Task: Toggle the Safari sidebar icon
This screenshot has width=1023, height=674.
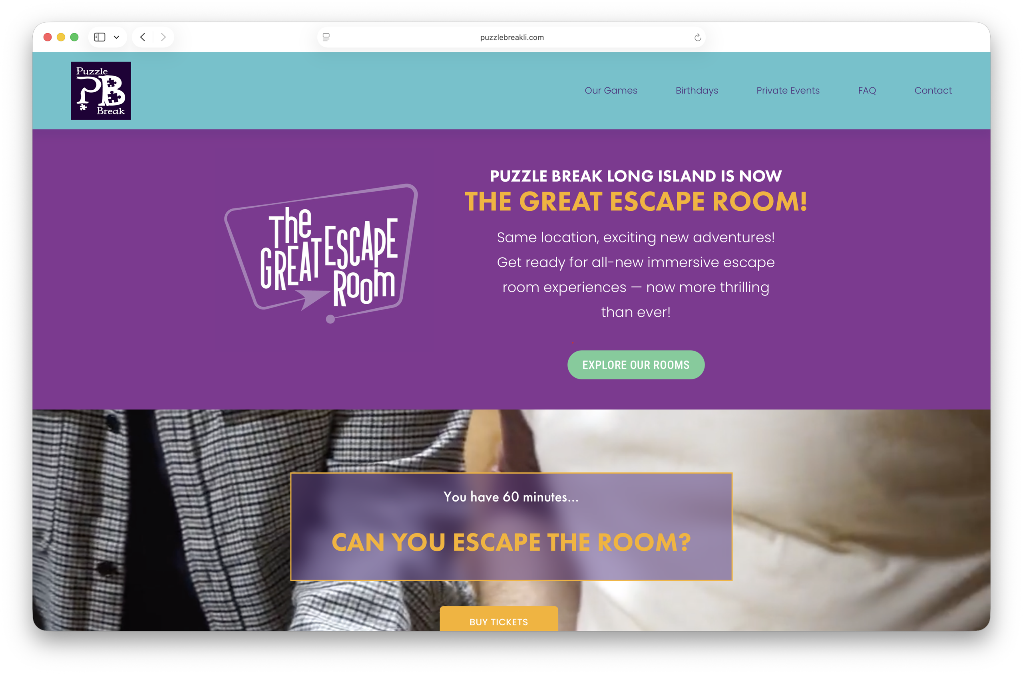Action: pyautogui.click(x=100, y=38)
